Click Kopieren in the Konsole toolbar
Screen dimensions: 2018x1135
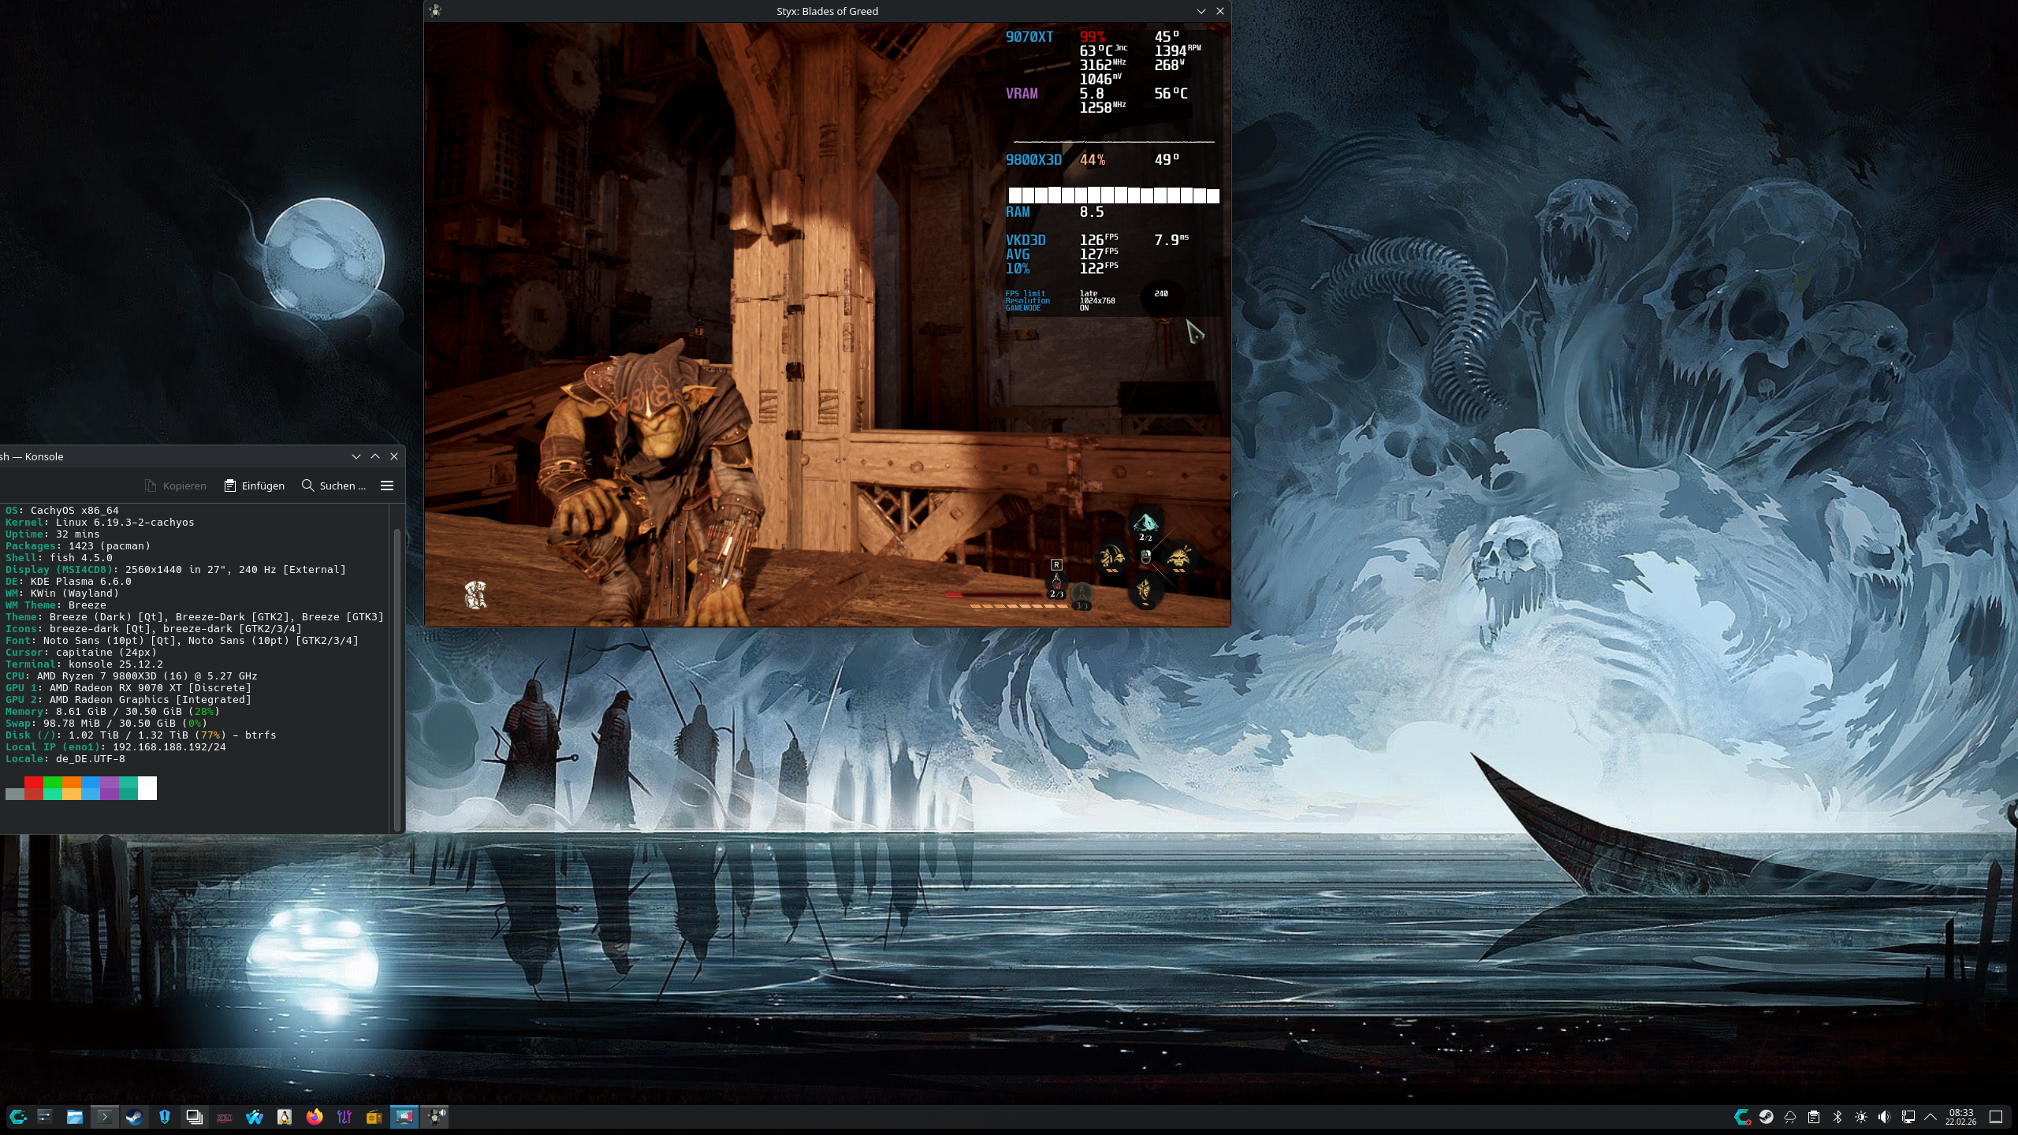(176, 486)
